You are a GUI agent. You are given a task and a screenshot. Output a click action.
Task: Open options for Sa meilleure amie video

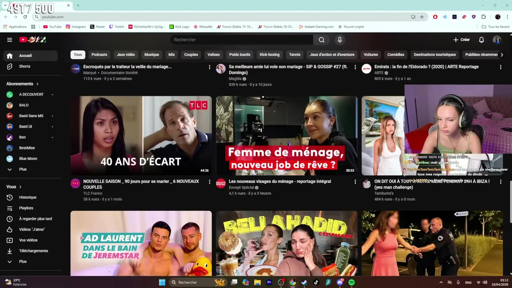(355, 67)
